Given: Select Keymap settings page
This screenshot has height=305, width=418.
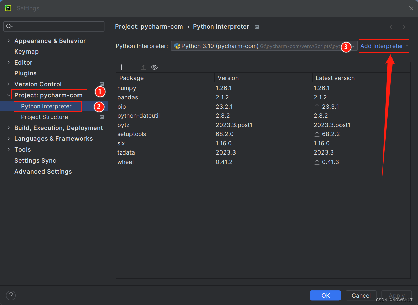Looking at the screenshot, I should tap(27, 52).
